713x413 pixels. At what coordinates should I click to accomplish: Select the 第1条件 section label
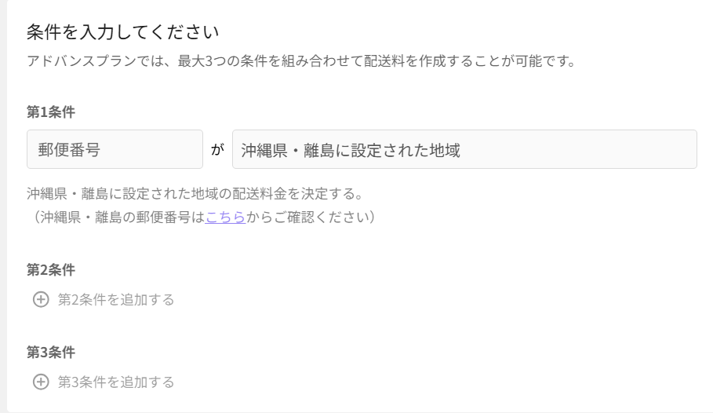pos(51,111)
